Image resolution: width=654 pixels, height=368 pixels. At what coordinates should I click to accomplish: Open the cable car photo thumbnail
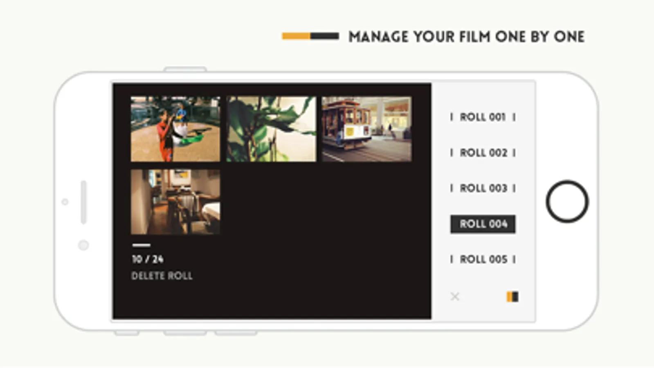366,129
